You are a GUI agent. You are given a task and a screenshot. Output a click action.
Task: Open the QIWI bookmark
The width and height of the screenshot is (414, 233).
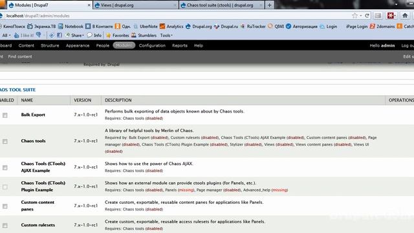click(x=276, y=27)
